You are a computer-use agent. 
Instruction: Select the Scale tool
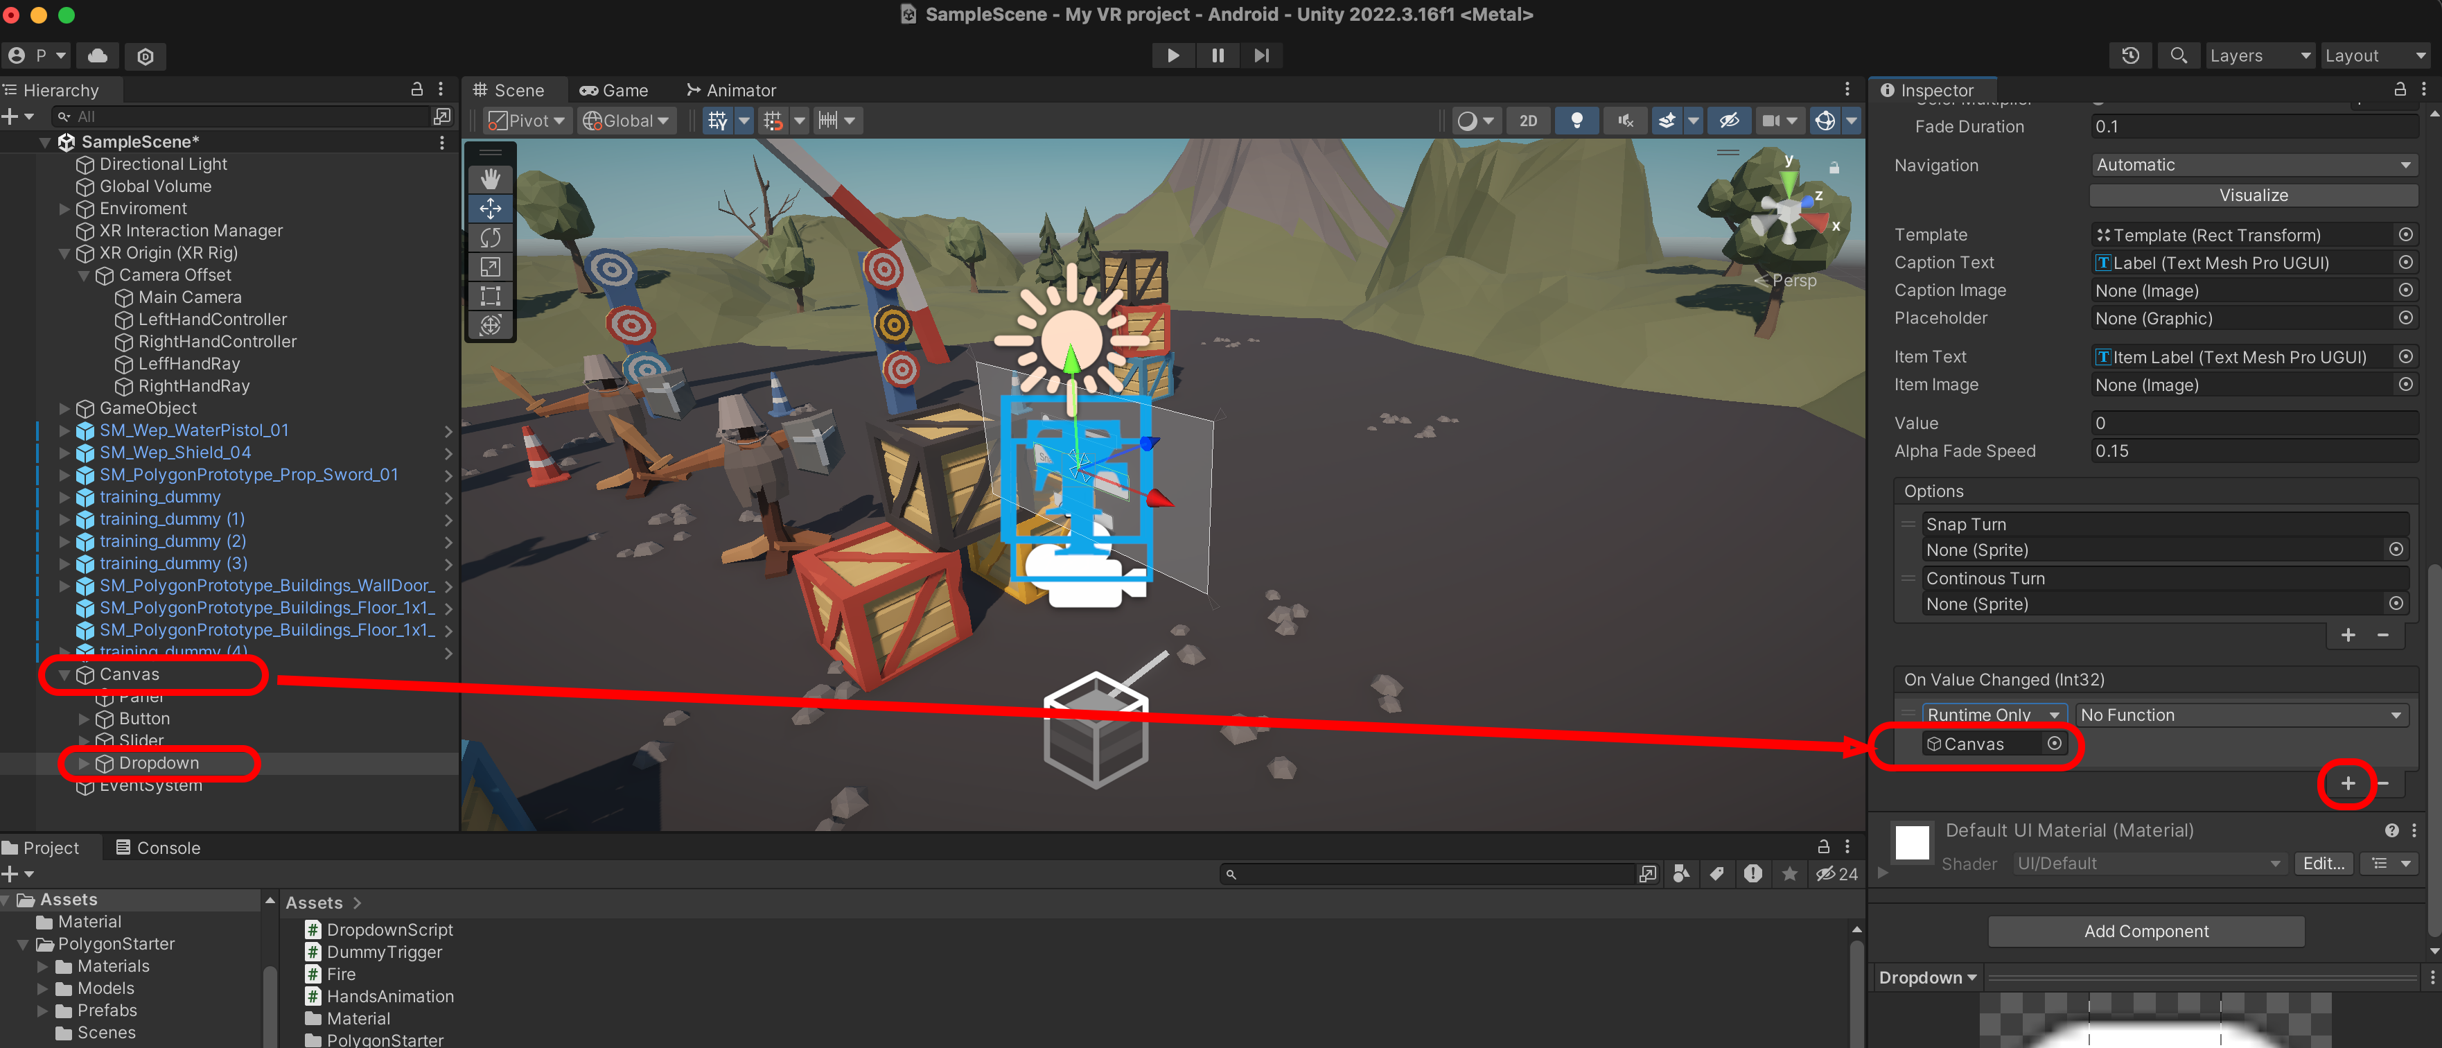coord(490,266)
